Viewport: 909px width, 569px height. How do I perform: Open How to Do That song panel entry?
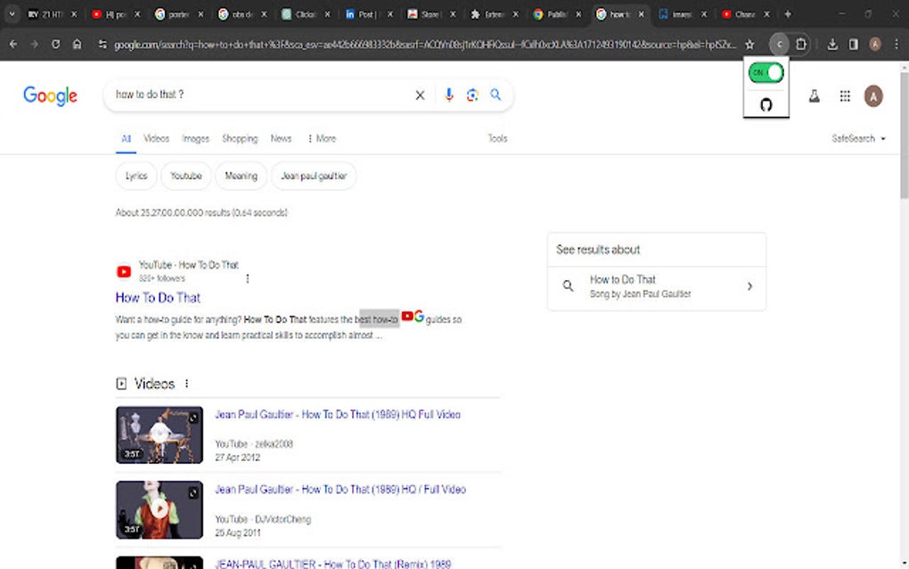coord(656,286)
